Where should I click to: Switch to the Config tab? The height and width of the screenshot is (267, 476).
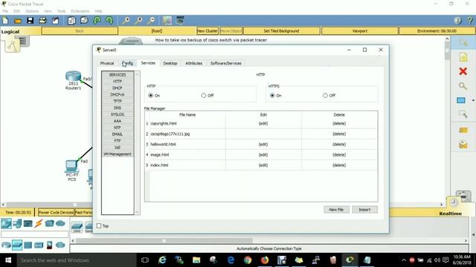[x=127, y=63]
